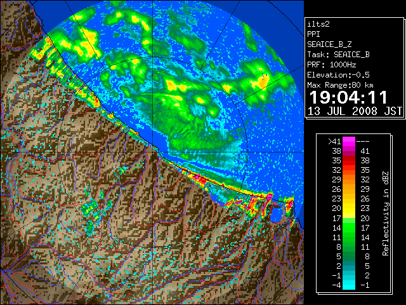Select the dark green 5 dBZ legend swatch
The width and height of the screenshot is (406, 305).
tap(349, 256)
